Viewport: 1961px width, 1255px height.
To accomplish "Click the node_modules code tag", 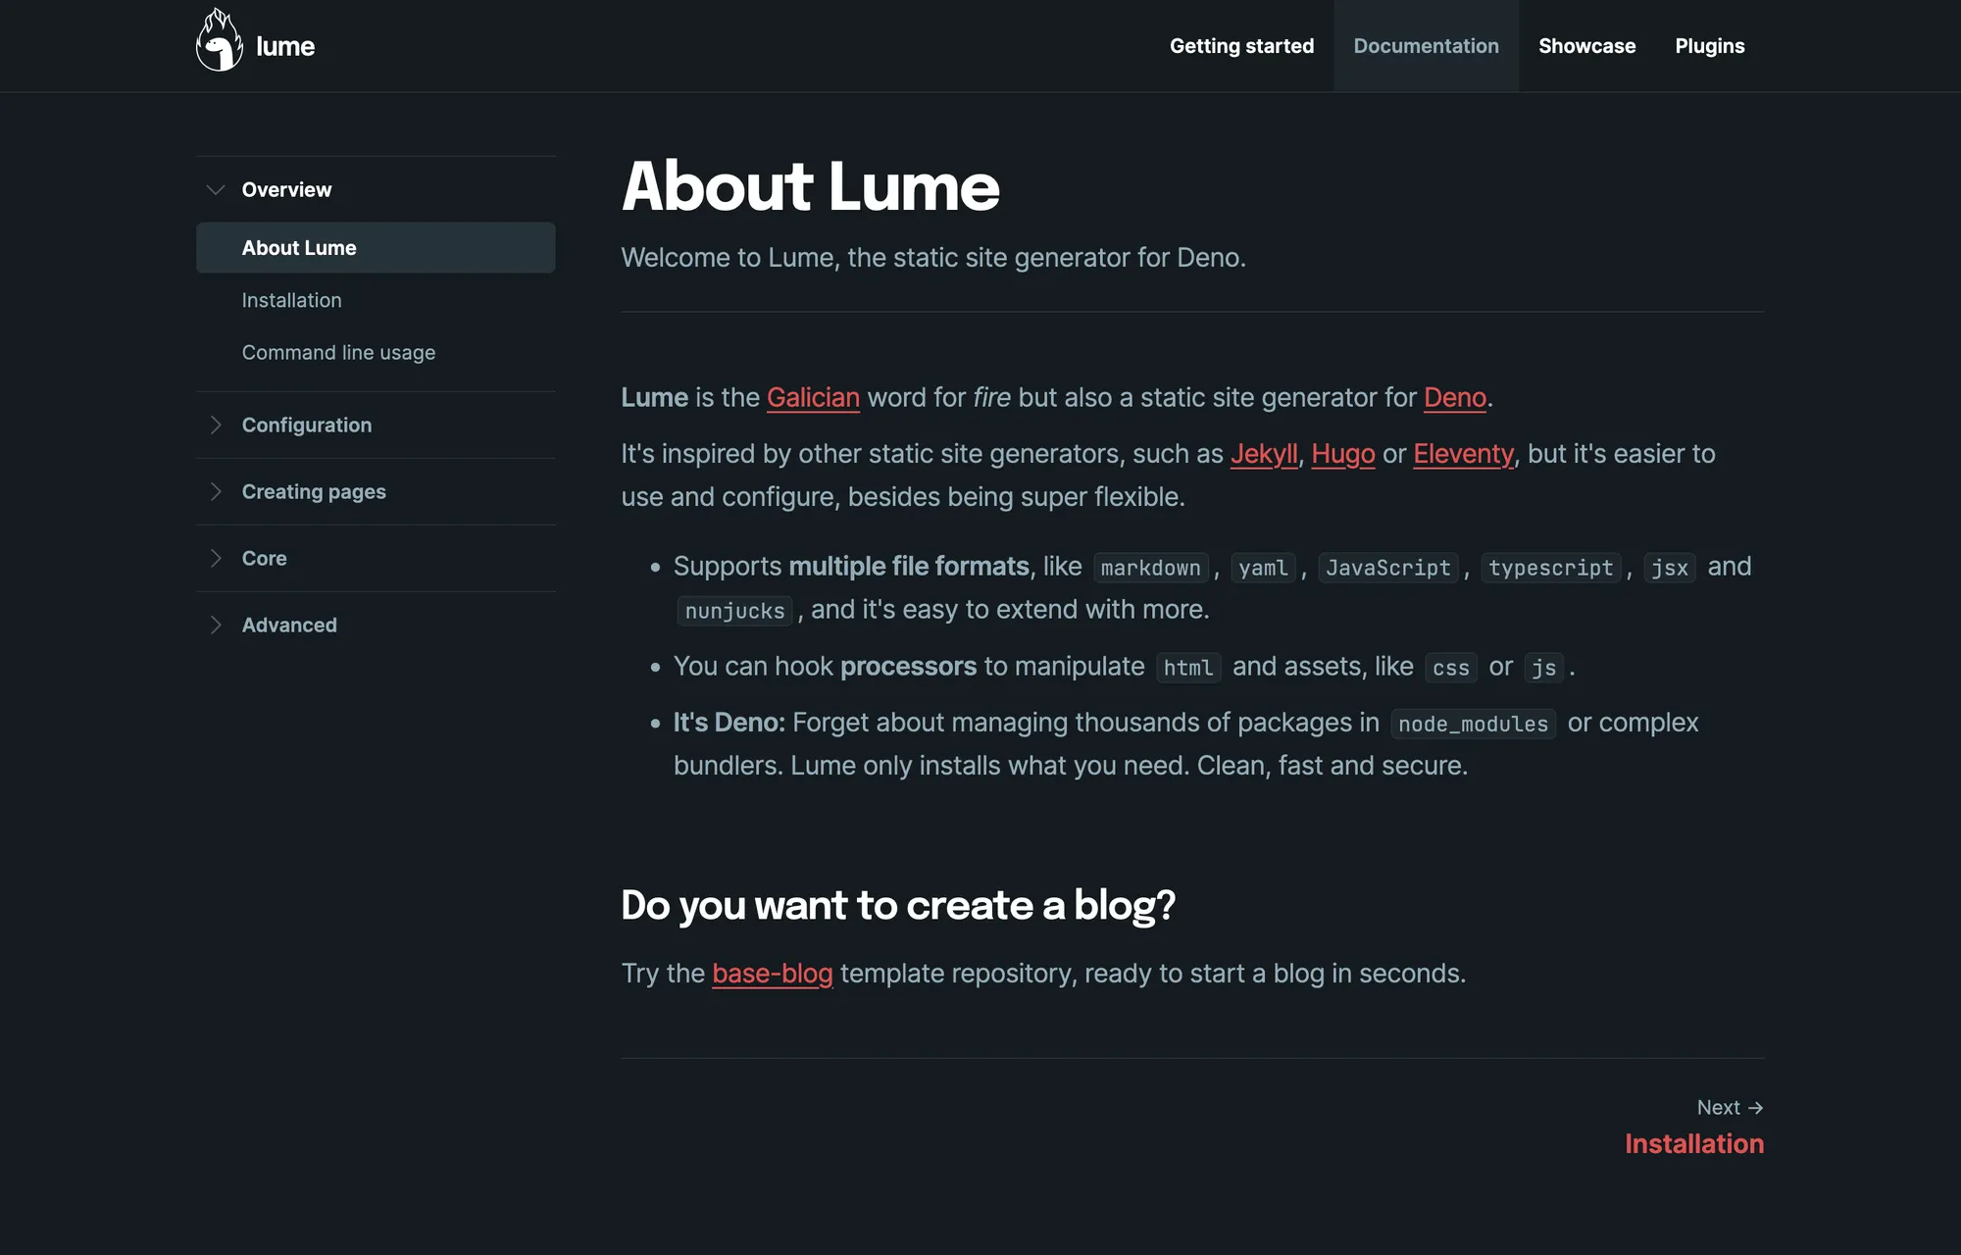I will 1473,724.
